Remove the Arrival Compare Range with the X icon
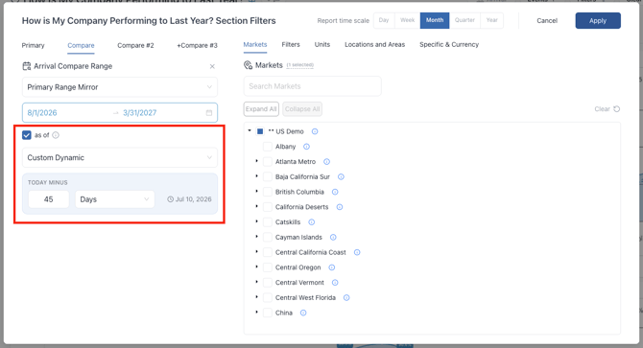This screenshot has height=348, width=643. (212, 66)
